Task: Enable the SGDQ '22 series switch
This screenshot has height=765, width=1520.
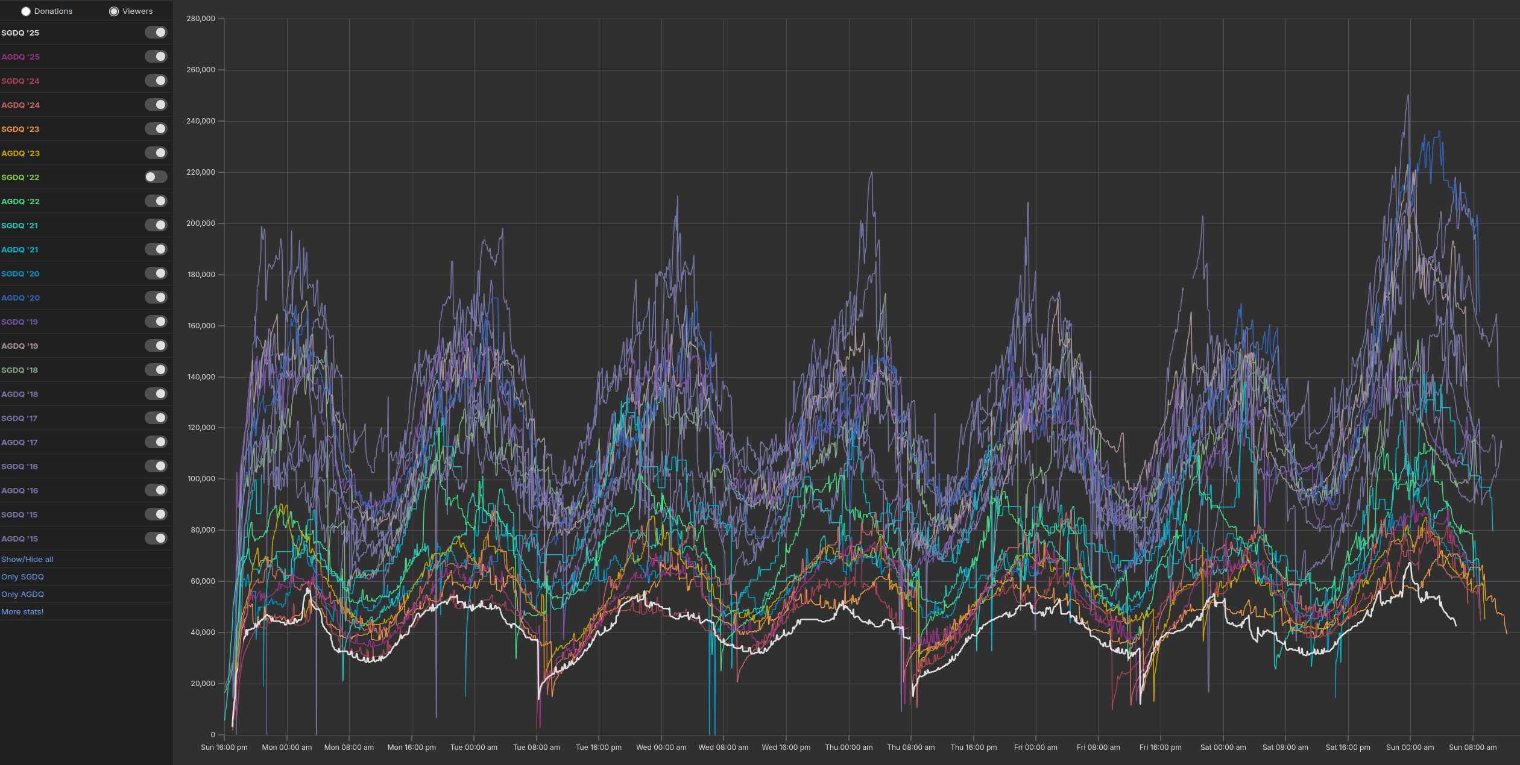Action: pyautogui.click(x=156, y=177)
